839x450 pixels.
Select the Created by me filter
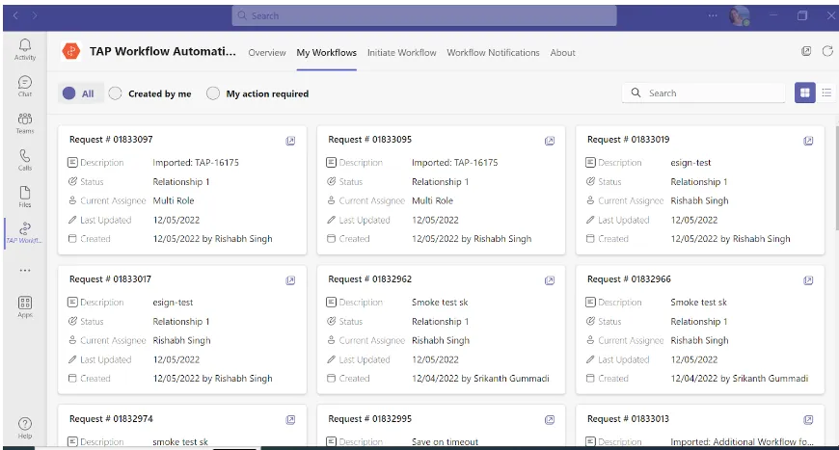(116, 93)
